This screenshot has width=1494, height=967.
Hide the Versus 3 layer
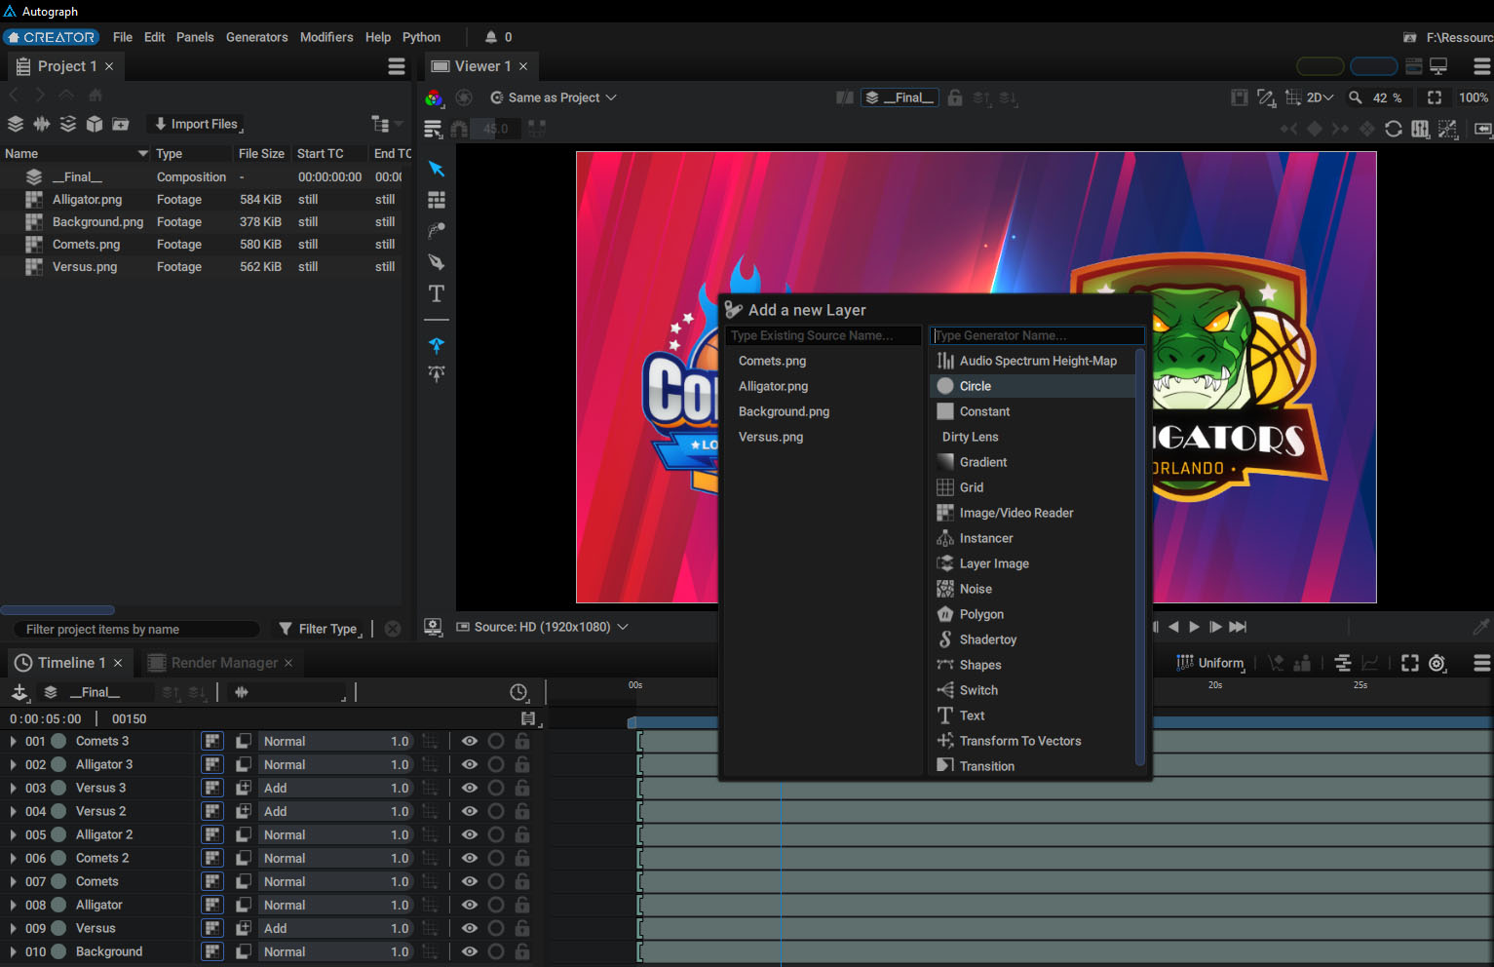point(470,788)
